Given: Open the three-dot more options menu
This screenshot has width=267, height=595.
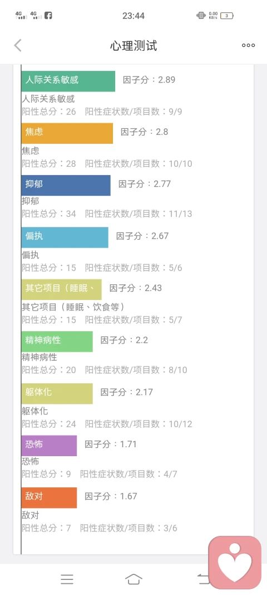Looking at the screenshot, I should [x=248, y=46].
